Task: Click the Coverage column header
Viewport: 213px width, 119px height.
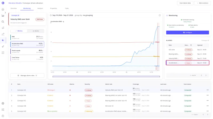Action: (x=136, y=84)
